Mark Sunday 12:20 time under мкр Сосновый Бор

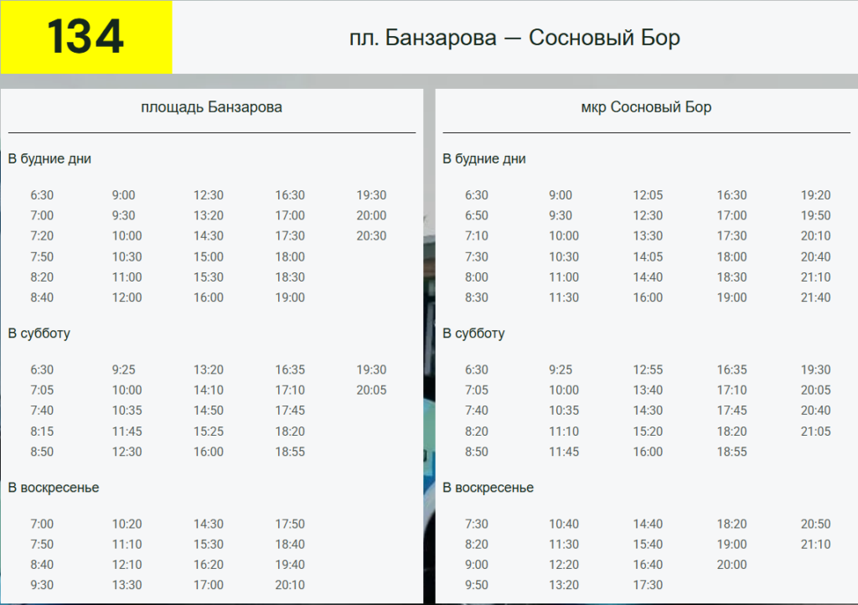[564, 565]
